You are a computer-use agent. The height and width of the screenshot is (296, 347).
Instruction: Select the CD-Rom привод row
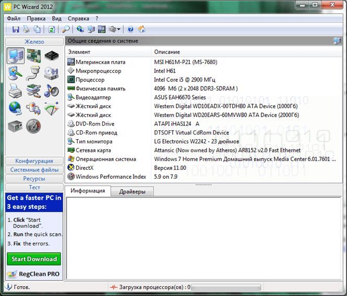(x=204, y=133)
